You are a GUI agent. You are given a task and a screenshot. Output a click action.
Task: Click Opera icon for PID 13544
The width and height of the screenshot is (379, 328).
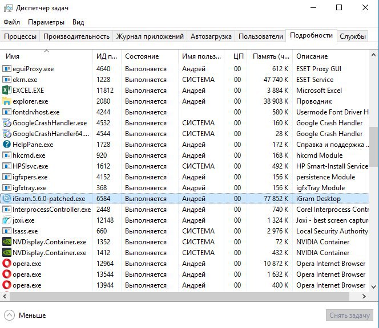pos(7,274)
